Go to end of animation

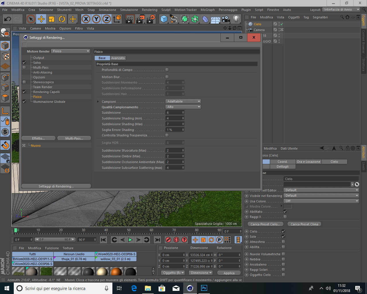157,240
